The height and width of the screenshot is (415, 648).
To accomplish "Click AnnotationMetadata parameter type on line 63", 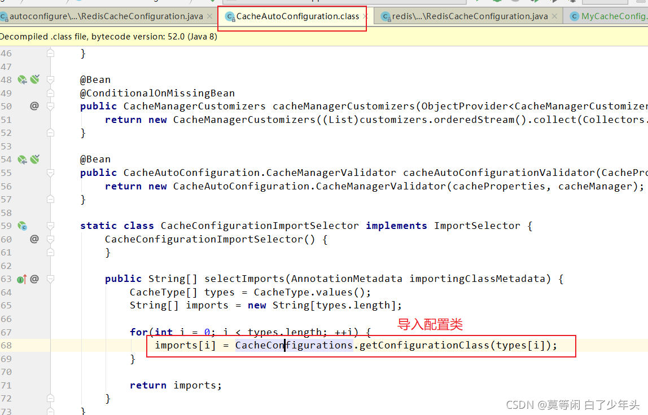I will pyautogui.click(x=347, y=279).
